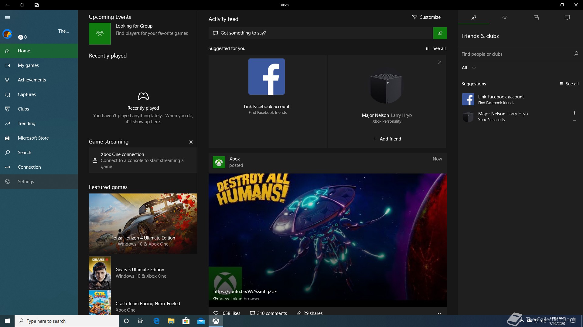Click the window mode icon beside refresh
Screen dimensions: 583x327
coord(36,5)
